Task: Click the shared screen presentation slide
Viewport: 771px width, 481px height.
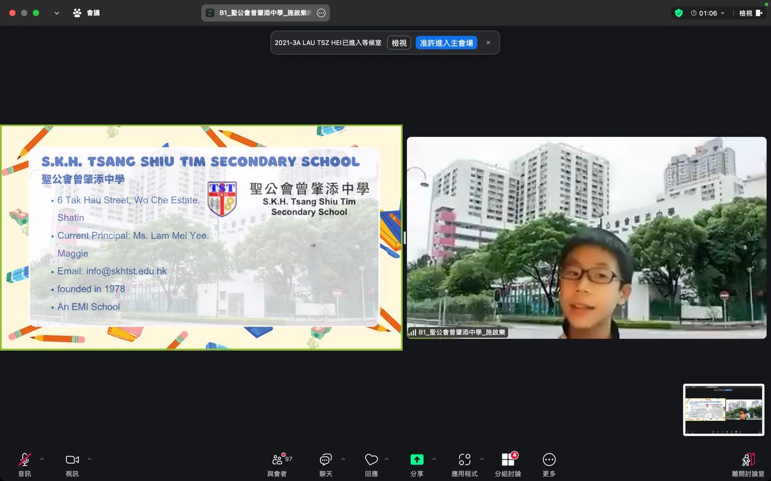Action: [201, 238]
